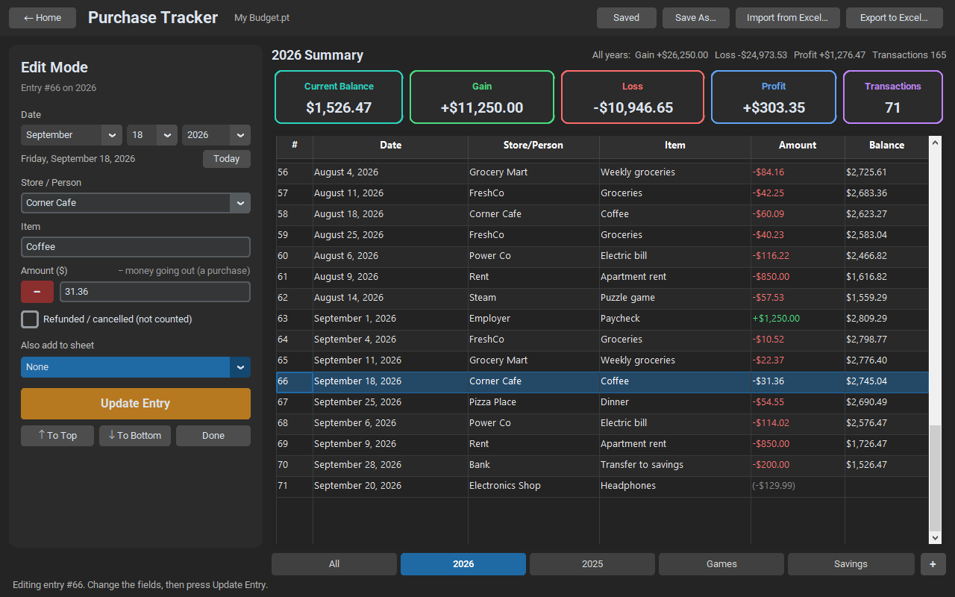The image size is (955, 597).
Task: Click the Transfer to savings item cell
Action: tap(675, 465)
